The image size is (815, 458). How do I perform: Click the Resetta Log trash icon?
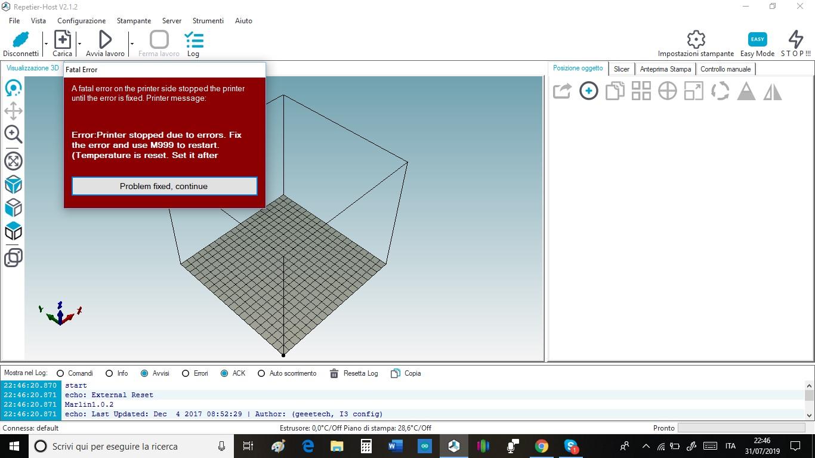click(334, 373)
